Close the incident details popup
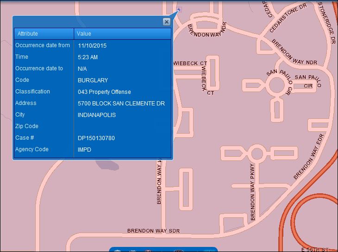The height and width of the screenshot is (252, 338). [166, 22]
